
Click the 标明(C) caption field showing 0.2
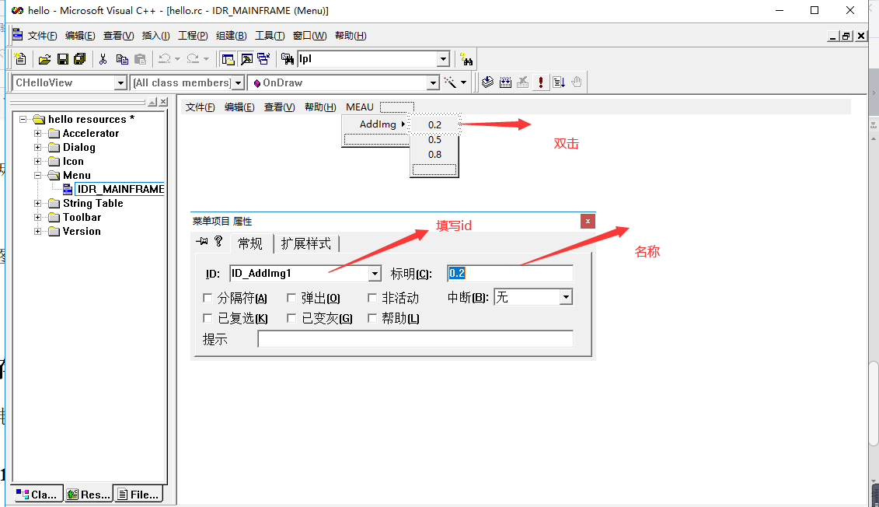(x=509, y=273)
